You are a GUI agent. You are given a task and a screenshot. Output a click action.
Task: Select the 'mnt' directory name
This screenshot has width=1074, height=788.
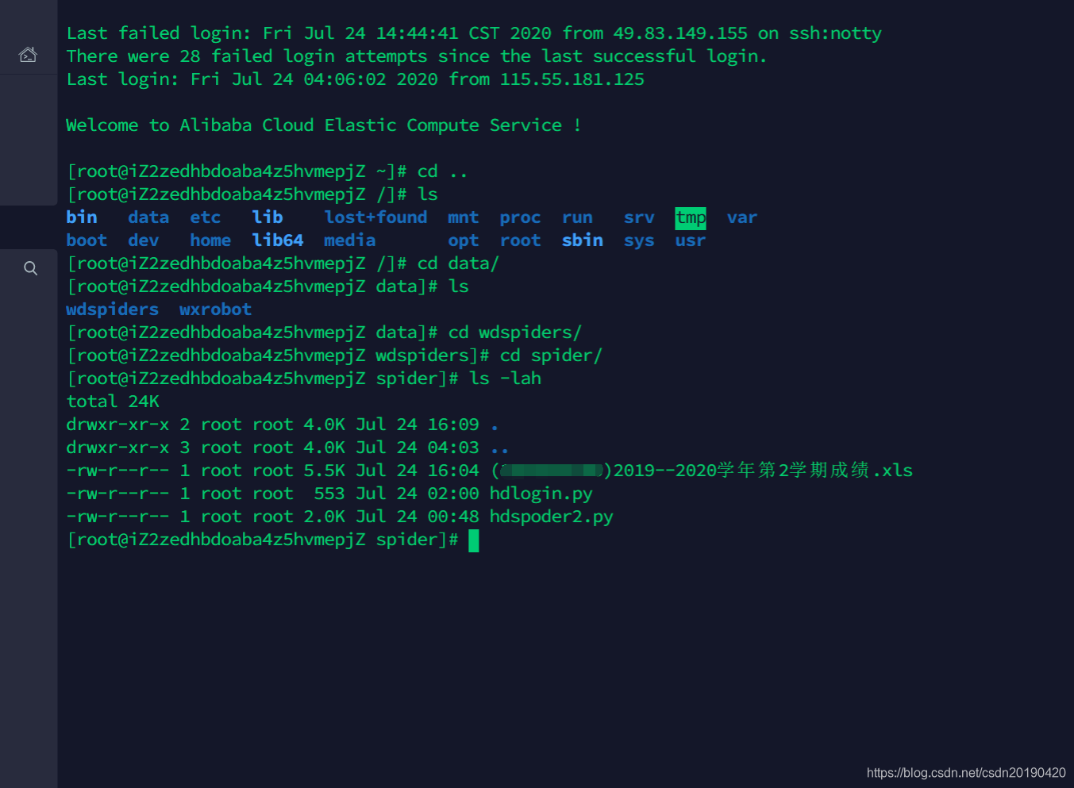[464, 217]
